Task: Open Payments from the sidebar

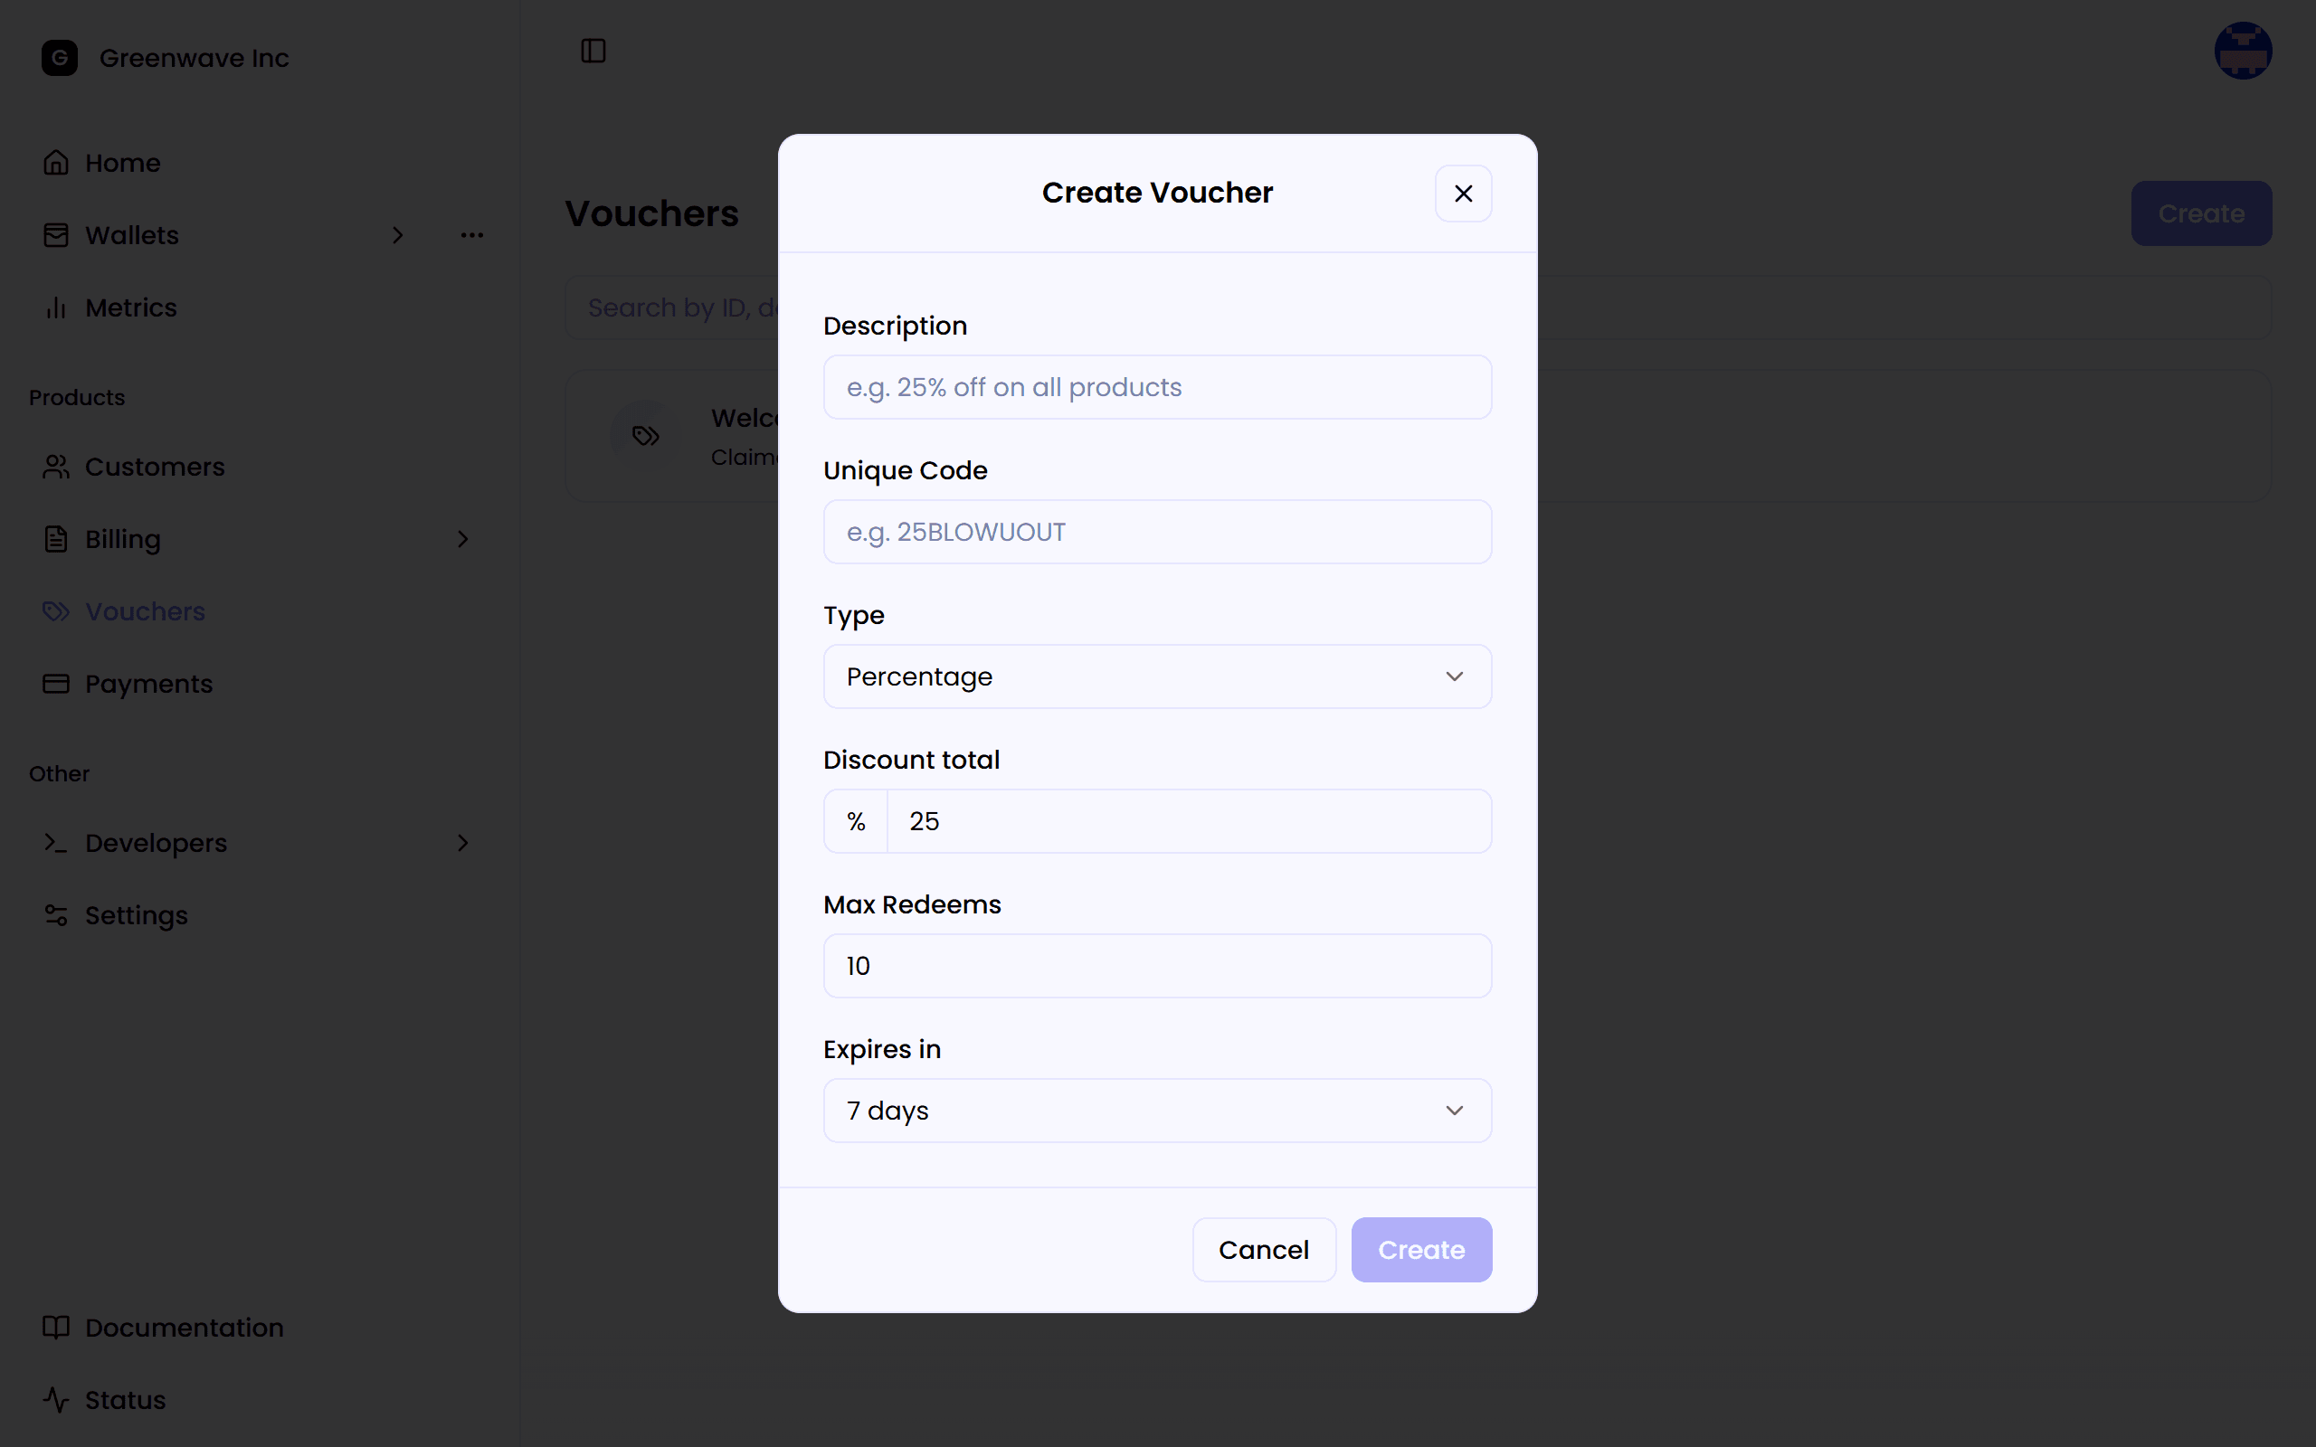Action: [148, 685]
